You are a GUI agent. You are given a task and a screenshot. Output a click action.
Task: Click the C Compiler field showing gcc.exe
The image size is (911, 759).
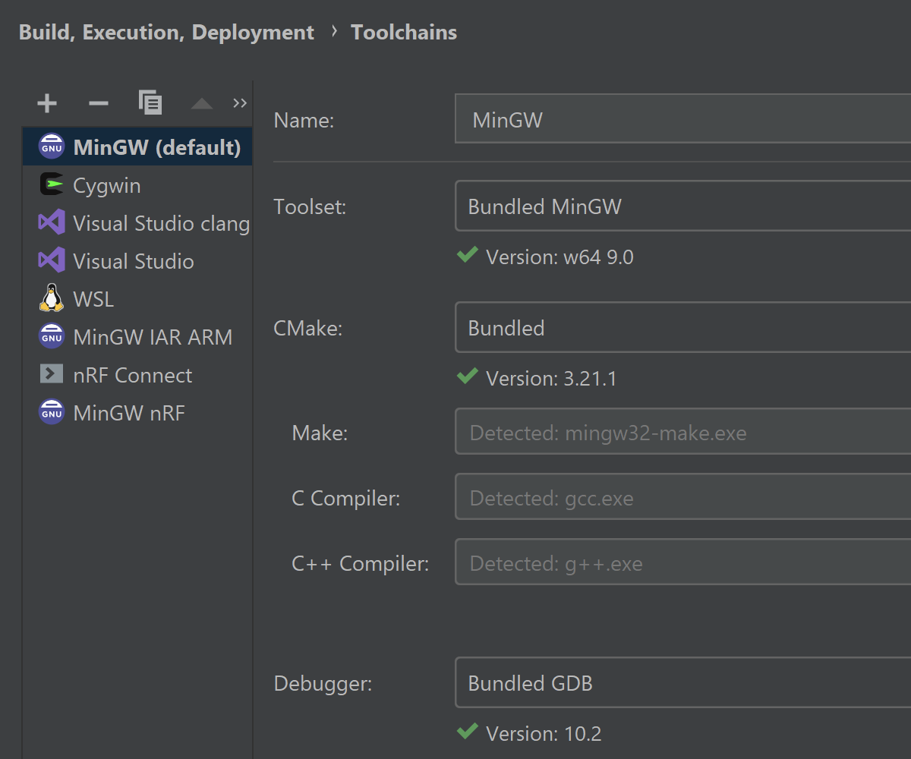click(x=682, y=497)
